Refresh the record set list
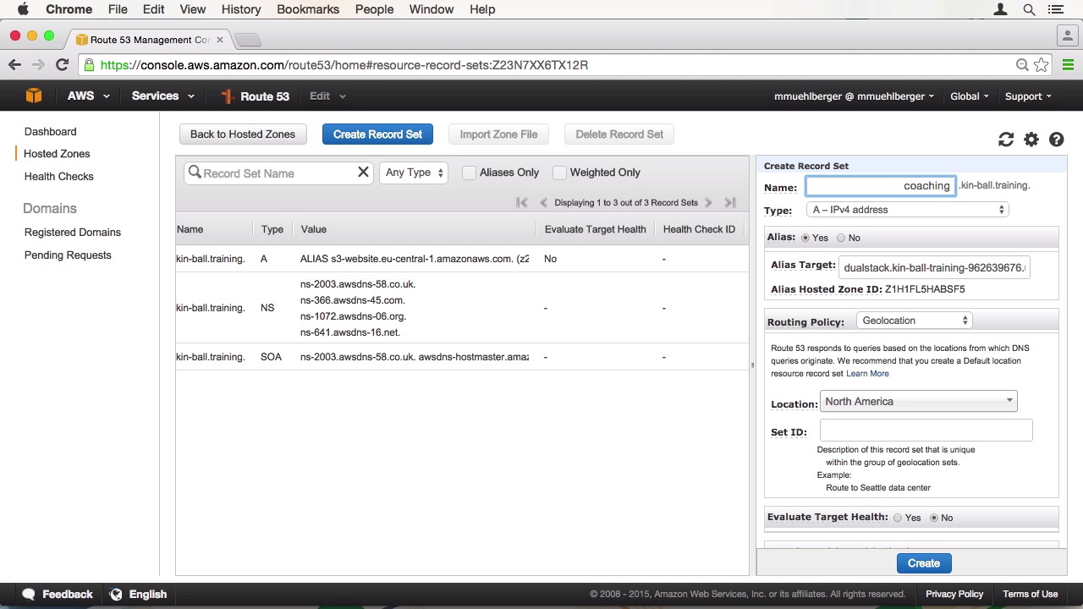This screenshot has height=609, width=1083. point(1006,140)
